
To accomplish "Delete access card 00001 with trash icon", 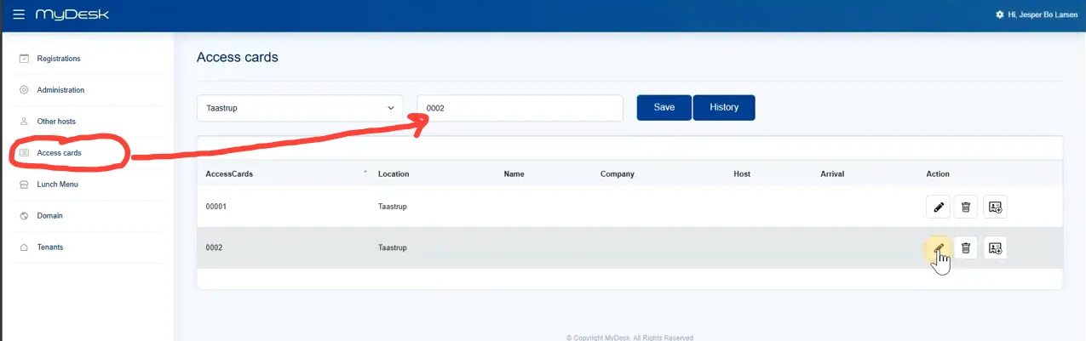I will coord(966,207).
